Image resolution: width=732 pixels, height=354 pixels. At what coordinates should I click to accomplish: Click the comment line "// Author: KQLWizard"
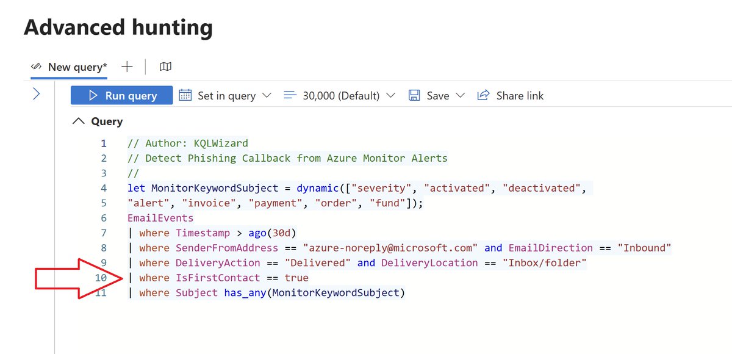(188, 143)
